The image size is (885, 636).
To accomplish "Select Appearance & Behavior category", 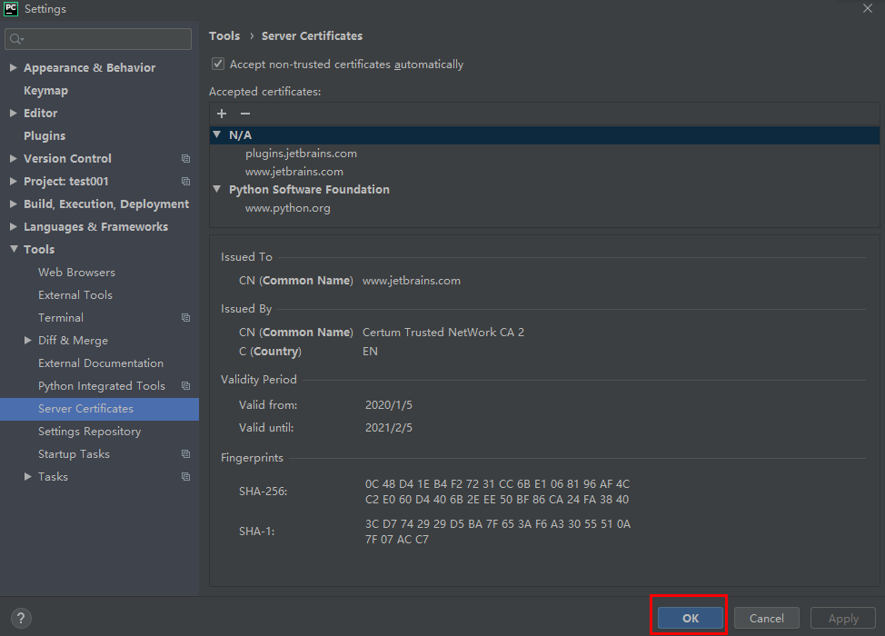I will click(x=90, y=68).
